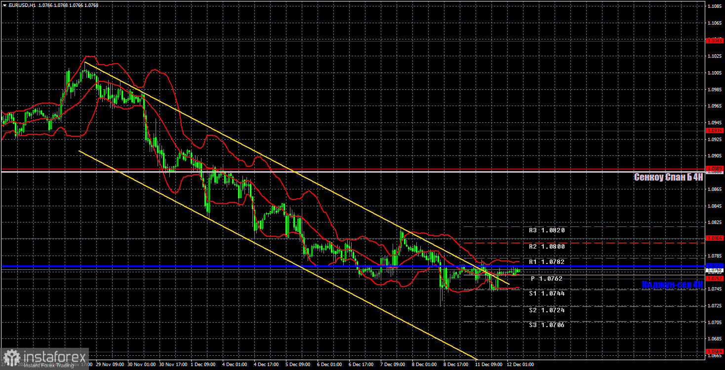
Task: Select the S2 1.0724 support label
Action: click(x=547, y=310)
